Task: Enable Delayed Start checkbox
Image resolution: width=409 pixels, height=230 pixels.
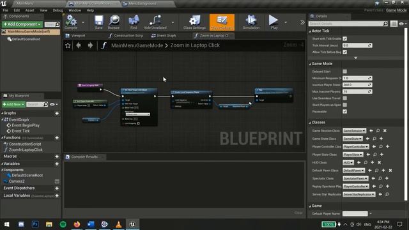Action: coord(345,72)
